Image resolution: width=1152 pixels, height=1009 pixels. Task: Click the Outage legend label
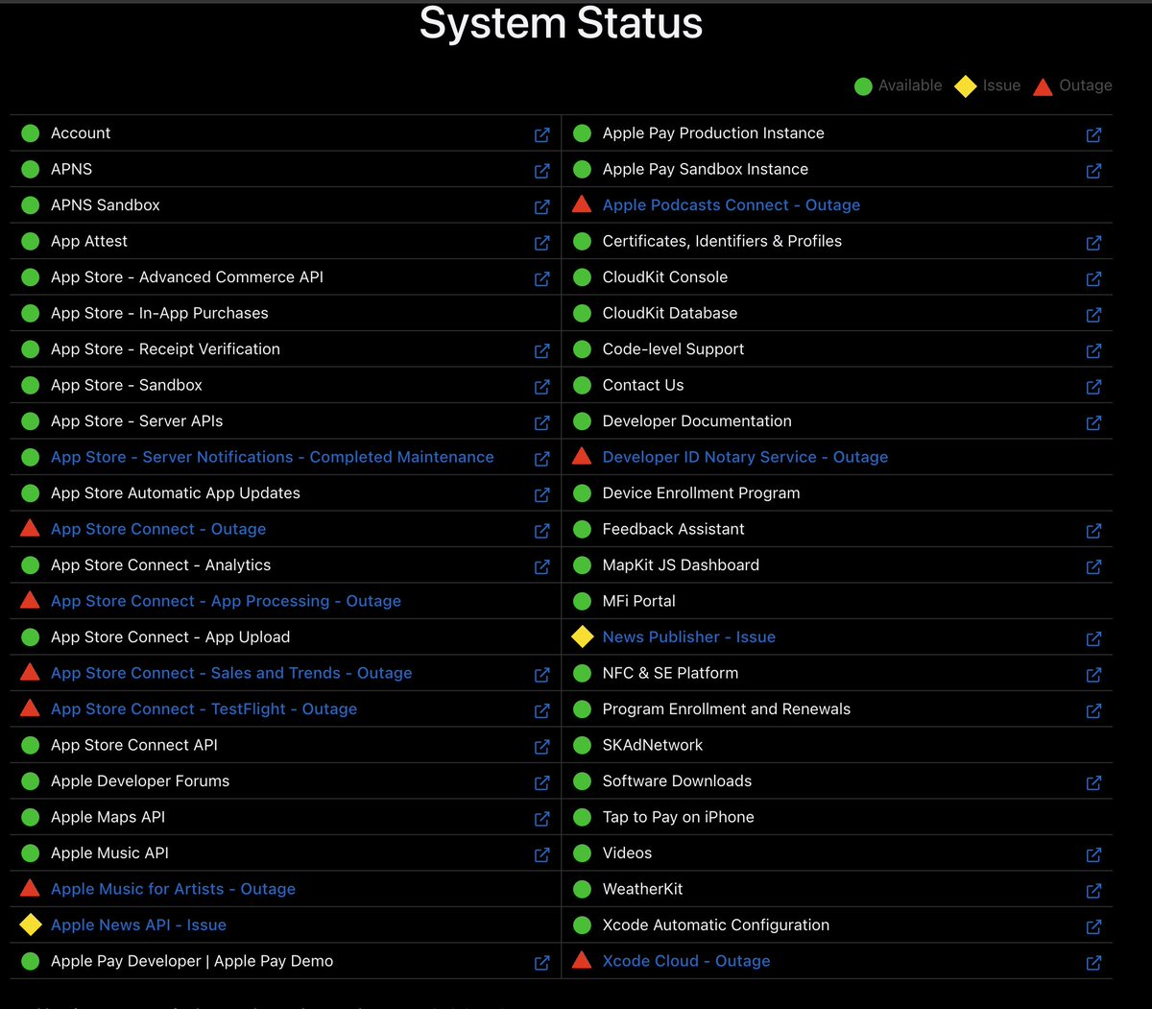(x=1086, y=85)
